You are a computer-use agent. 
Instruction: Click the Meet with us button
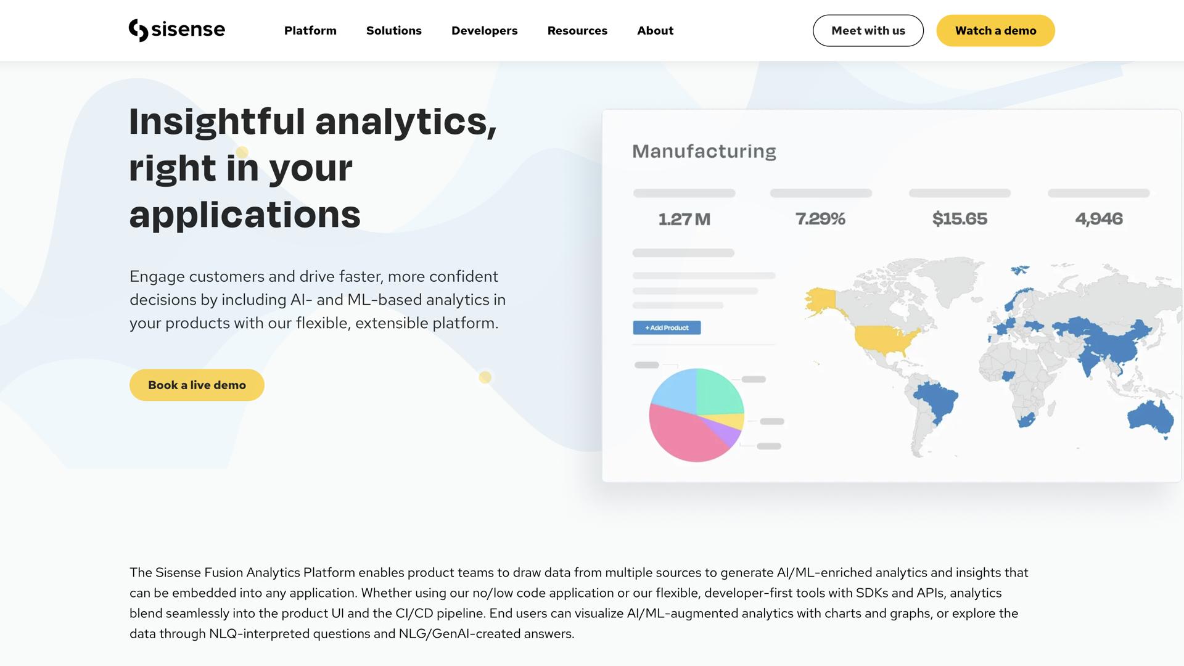pos(868,31)
